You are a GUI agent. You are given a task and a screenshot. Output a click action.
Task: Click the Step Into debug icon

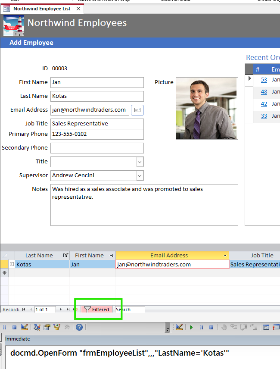pos(233,327)
